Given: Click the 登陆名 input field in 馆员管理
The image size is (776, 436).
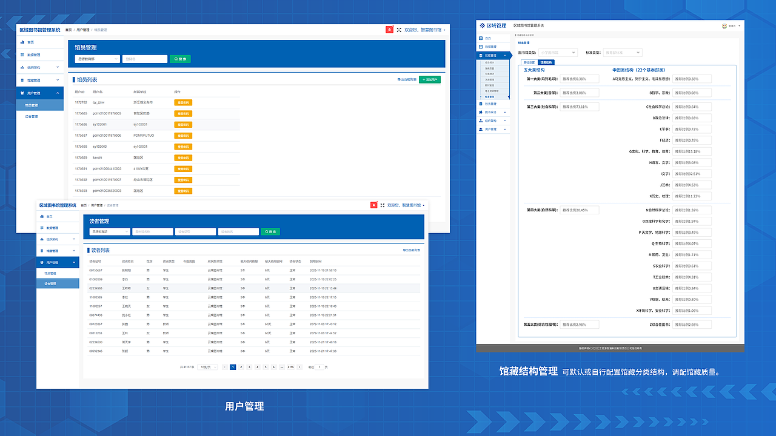Looking at the screenshot, I should [145, 59].
